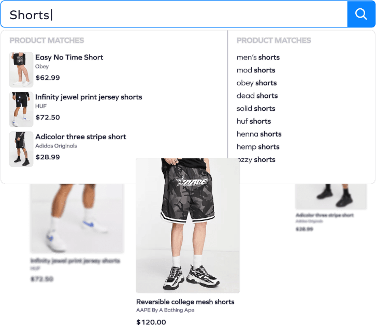Select Adicolor three stripe short title
The image size is (376, 327).
click(81, 137)
